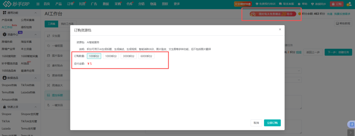Choose the 6000积分 package option
The width and height of the screenshot is (355, 136).
[146, 56]
